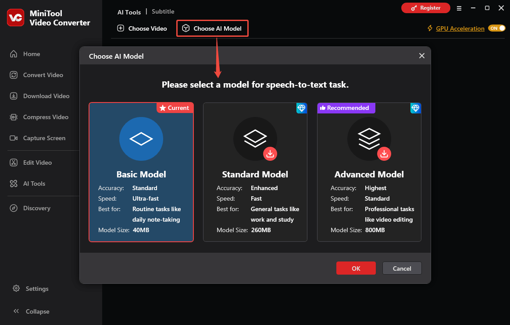510x325 pixels.
Task: Select Capture Screen in the sidebar
Action: tap(38, 138)
